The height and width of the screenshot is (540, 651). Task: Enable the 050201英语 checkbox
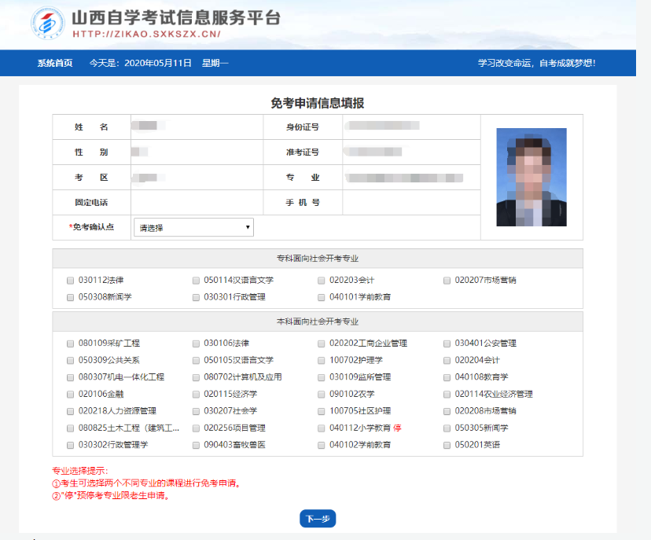447,446
